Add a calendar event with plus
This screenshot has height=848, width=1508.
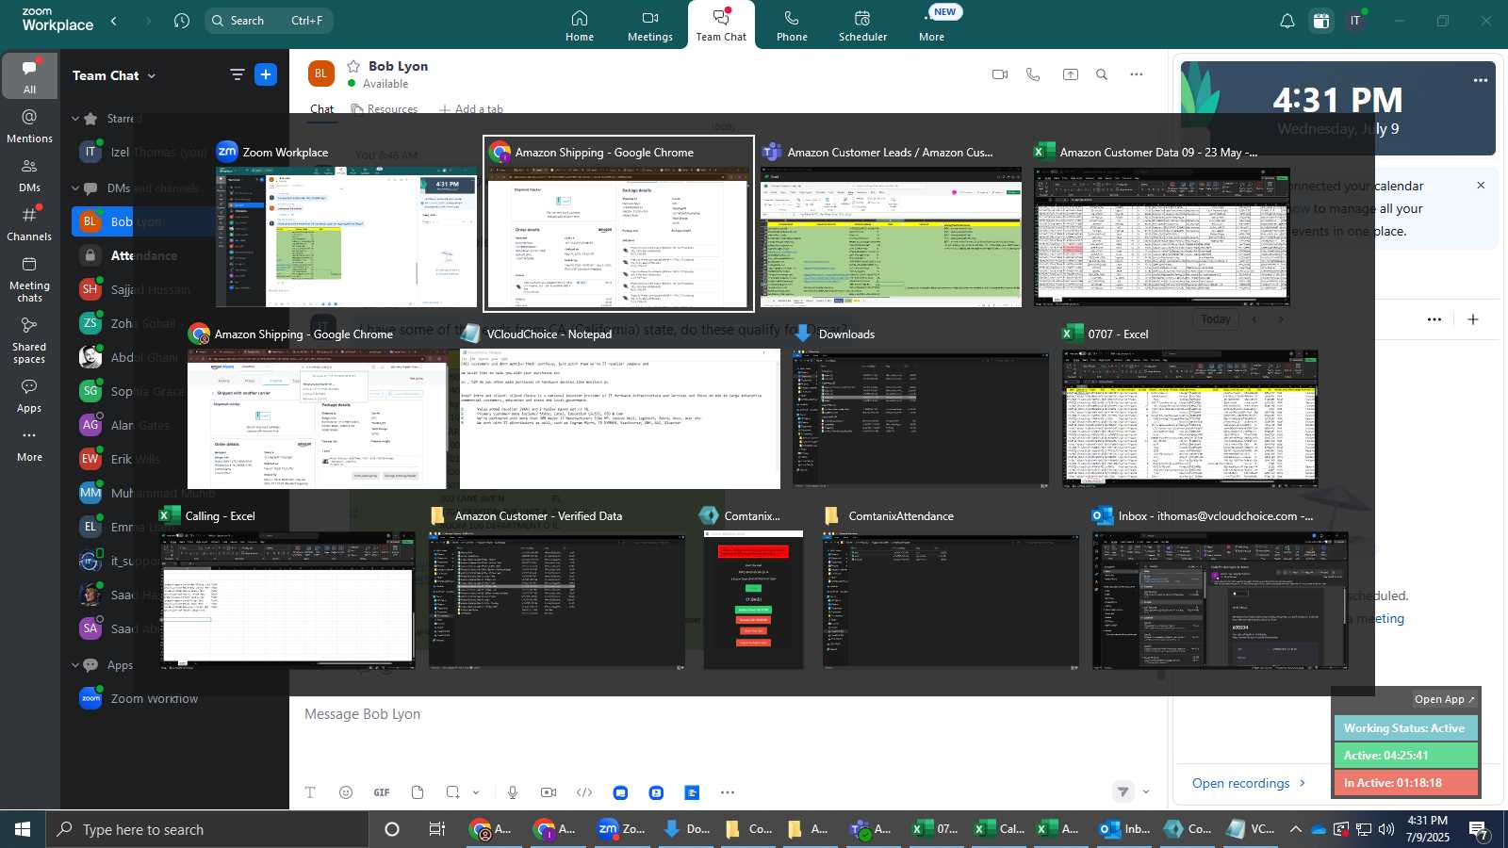[x=1473, y=319]
